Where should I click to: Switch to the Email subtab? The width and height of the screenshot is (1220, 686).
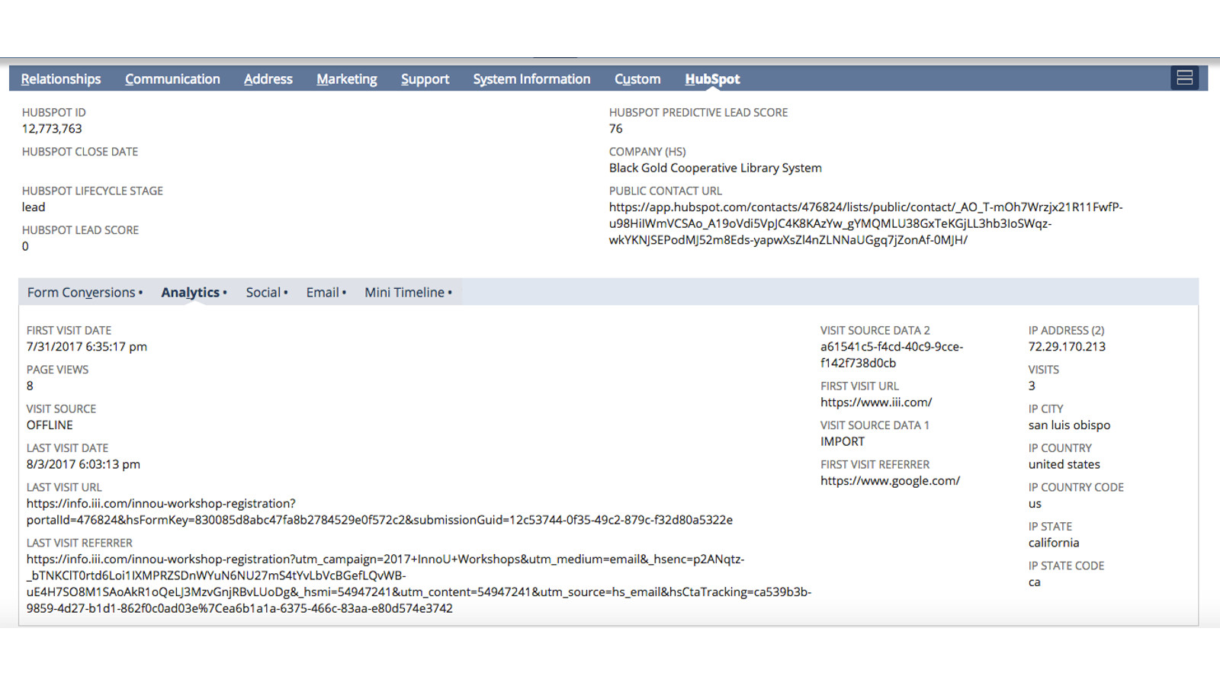(x=323, y=293)
